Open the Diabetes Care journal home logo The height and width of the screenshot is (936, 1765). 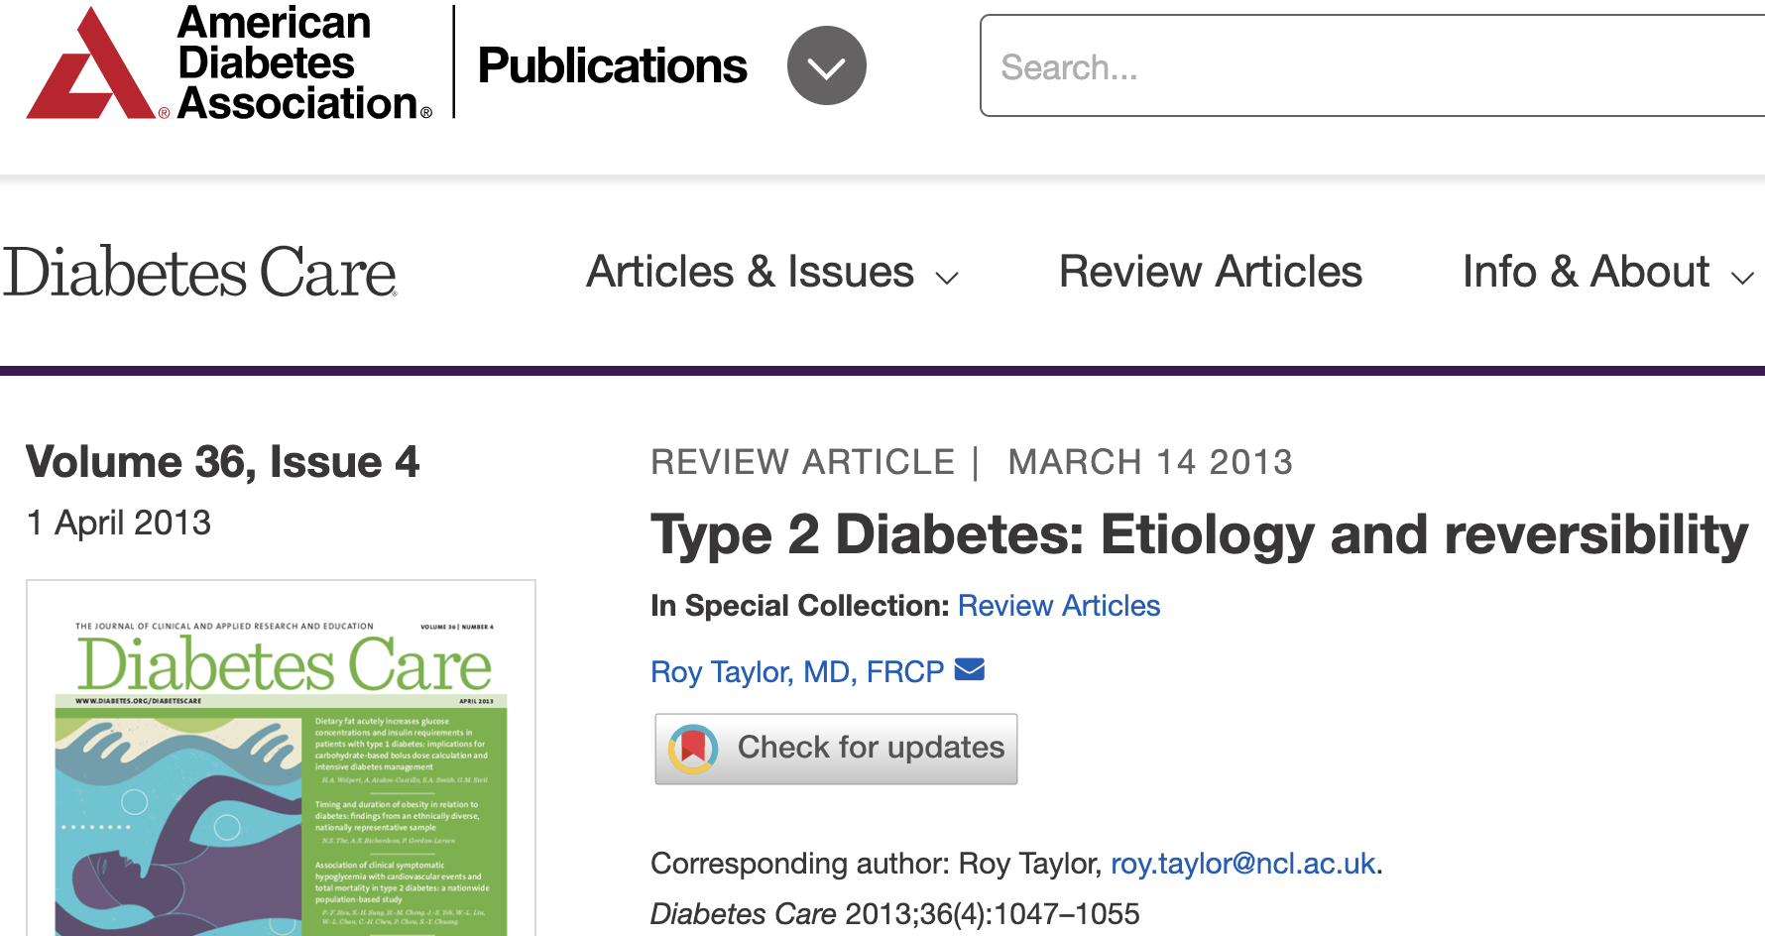(200, 273)
